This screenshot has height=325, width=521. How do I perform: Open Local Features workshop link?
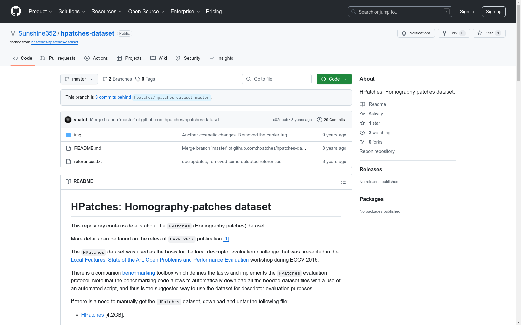tap(160, 260)
